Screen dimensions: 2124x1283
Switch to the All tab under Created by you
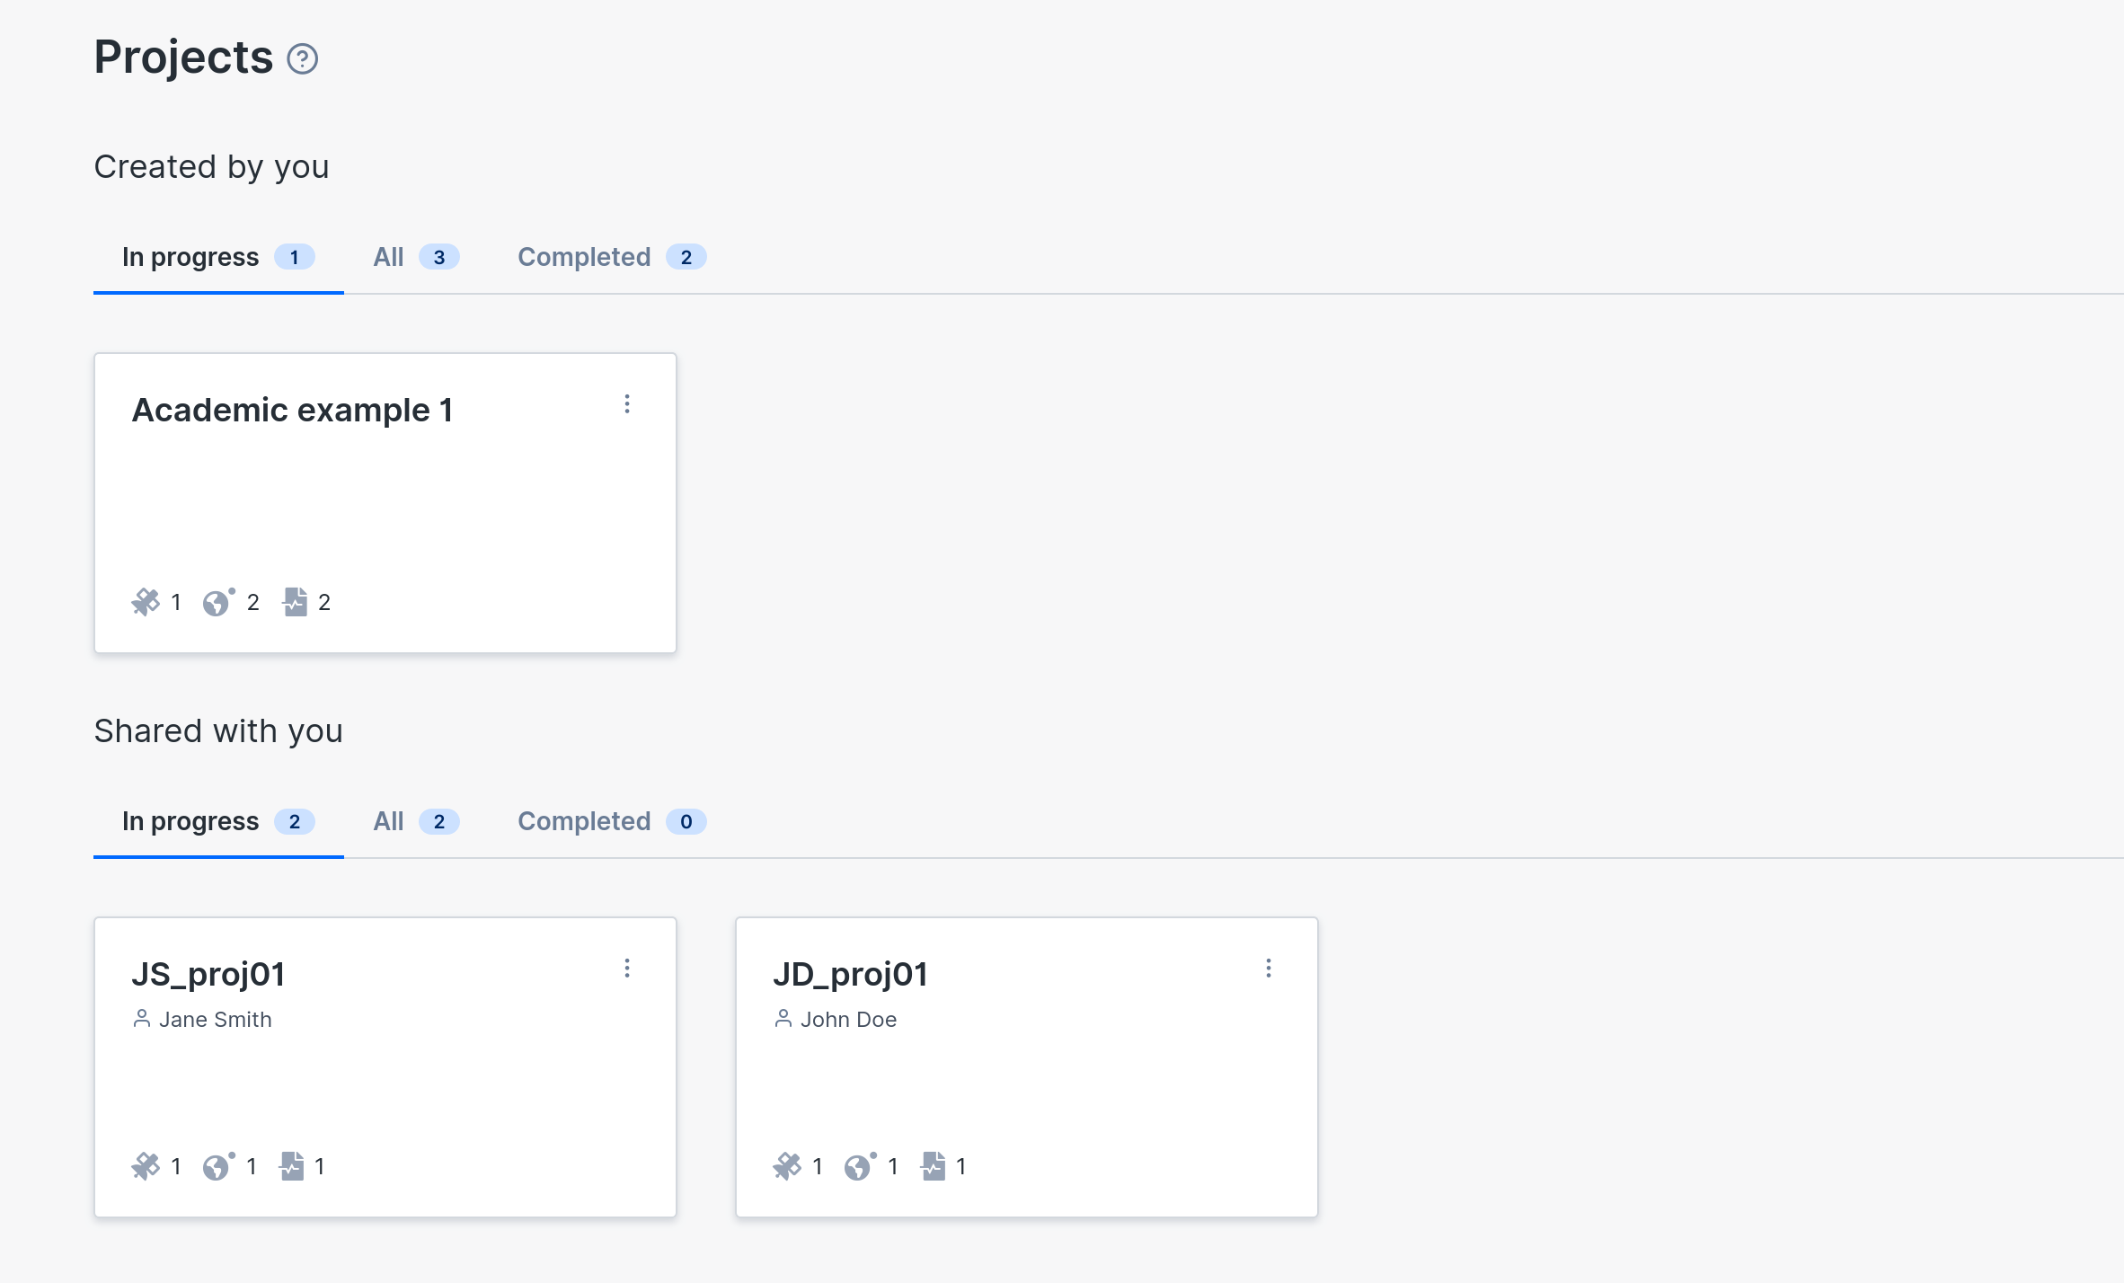pos(412,256)
